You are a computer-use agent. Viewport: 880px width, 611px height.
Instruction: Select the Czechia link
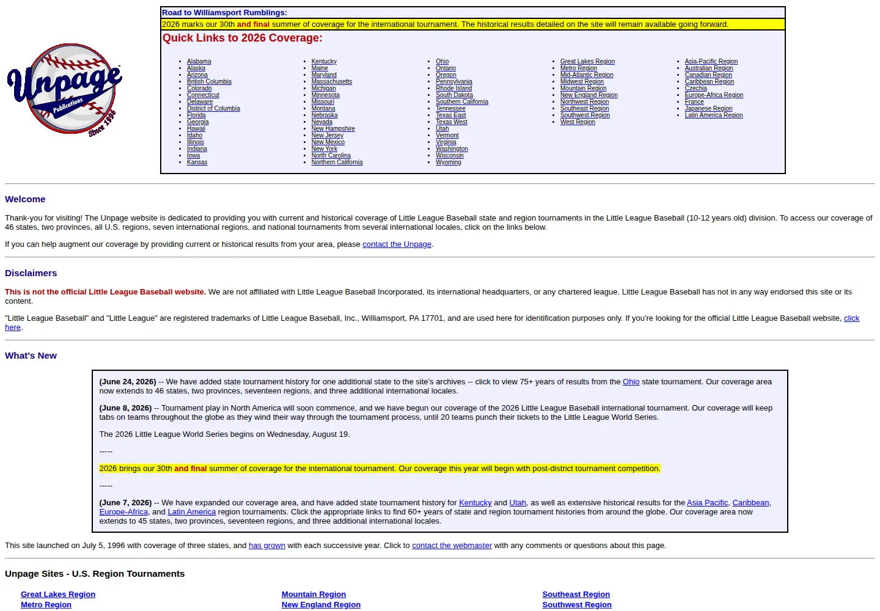[696, 89]
